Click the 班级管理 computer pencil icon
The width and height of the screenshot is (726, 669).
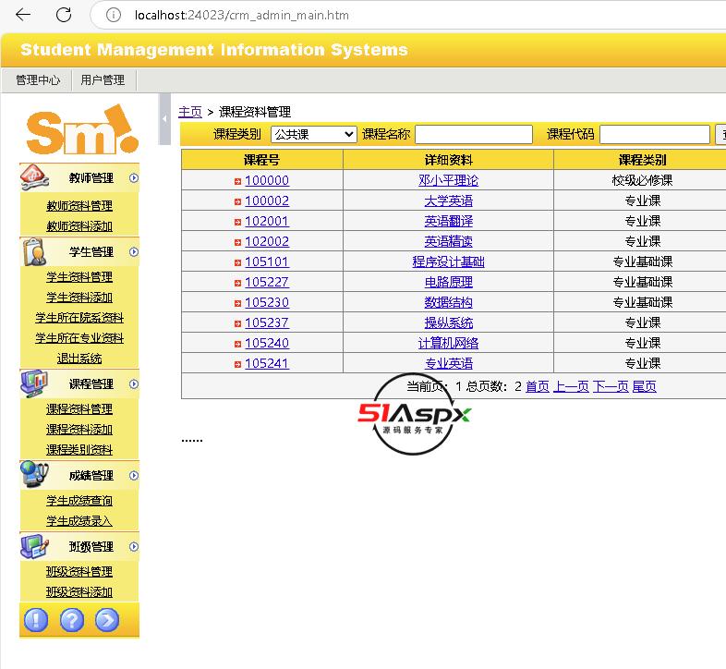[x=34, y=546]
